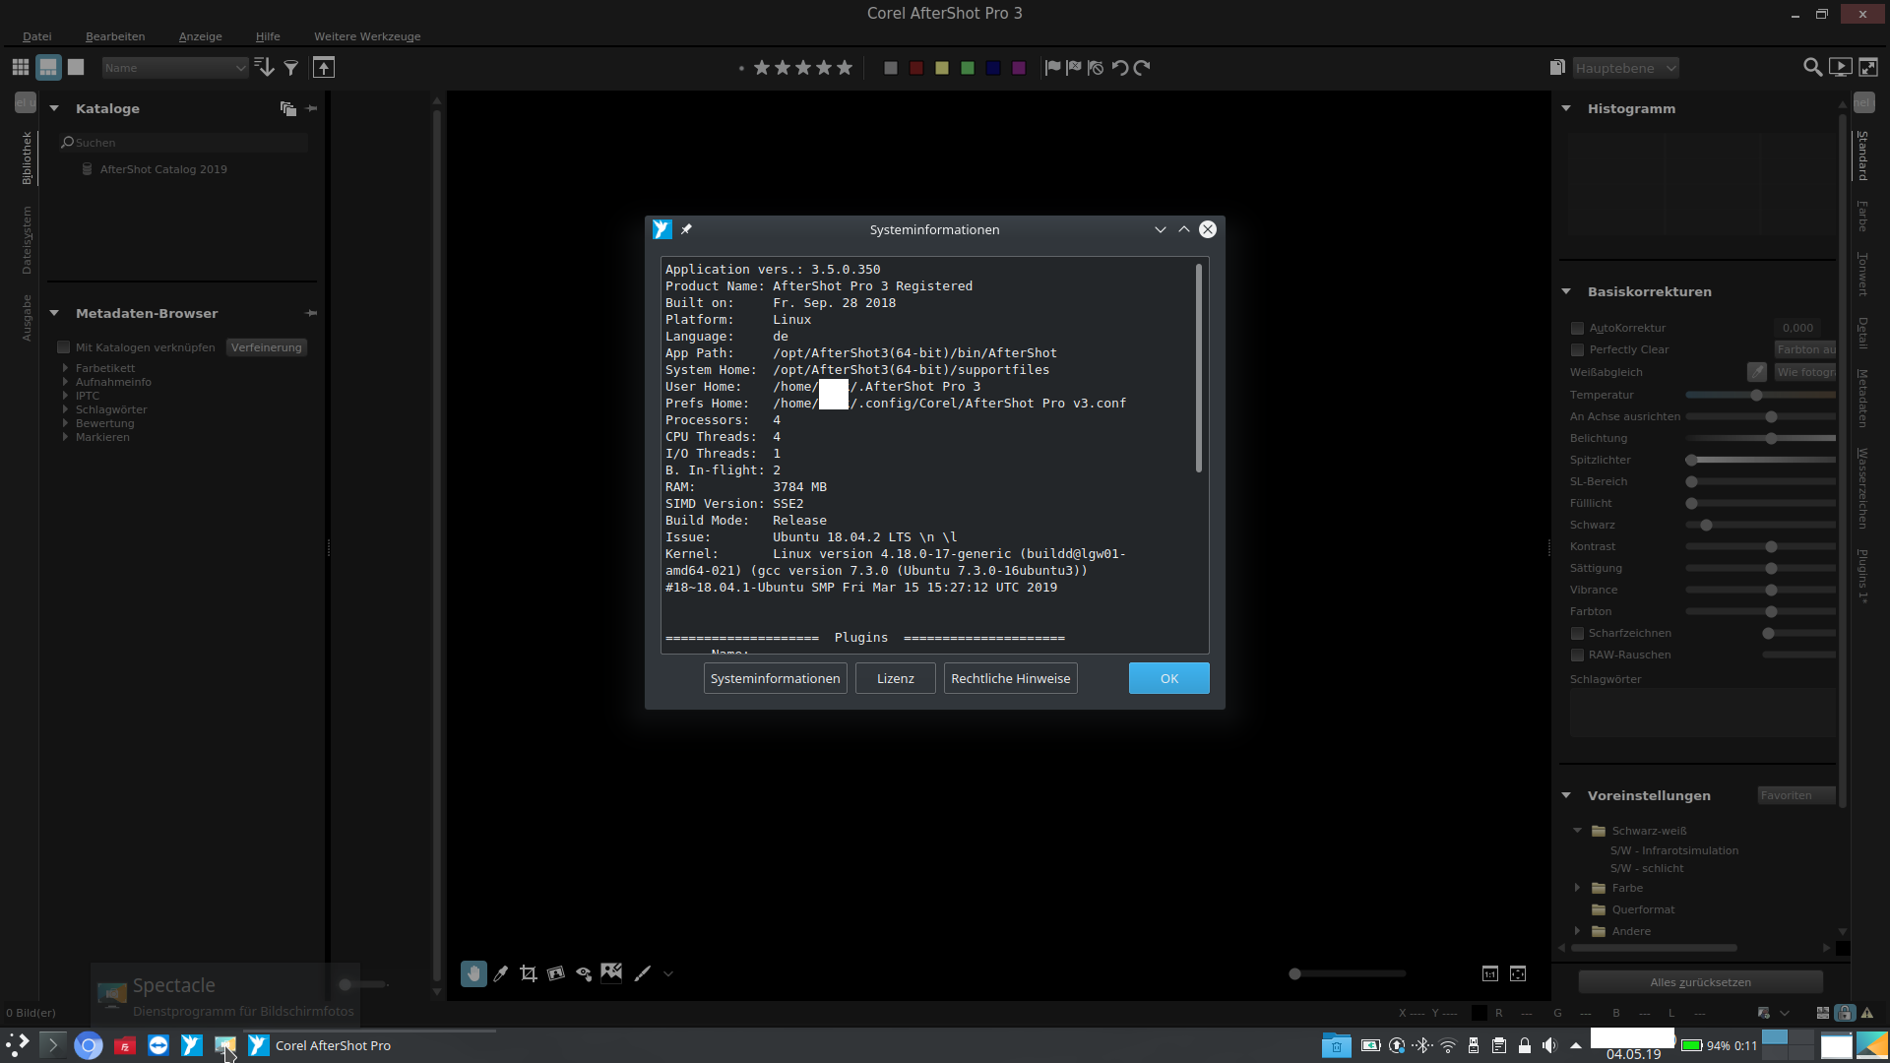Collapse the Histogramm panel
Image resolution: width=1890 pixels, height=1063 pixels.
coord(1566,108)
